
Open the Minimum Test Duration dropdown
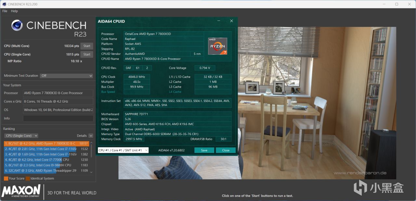coord(67,76)
